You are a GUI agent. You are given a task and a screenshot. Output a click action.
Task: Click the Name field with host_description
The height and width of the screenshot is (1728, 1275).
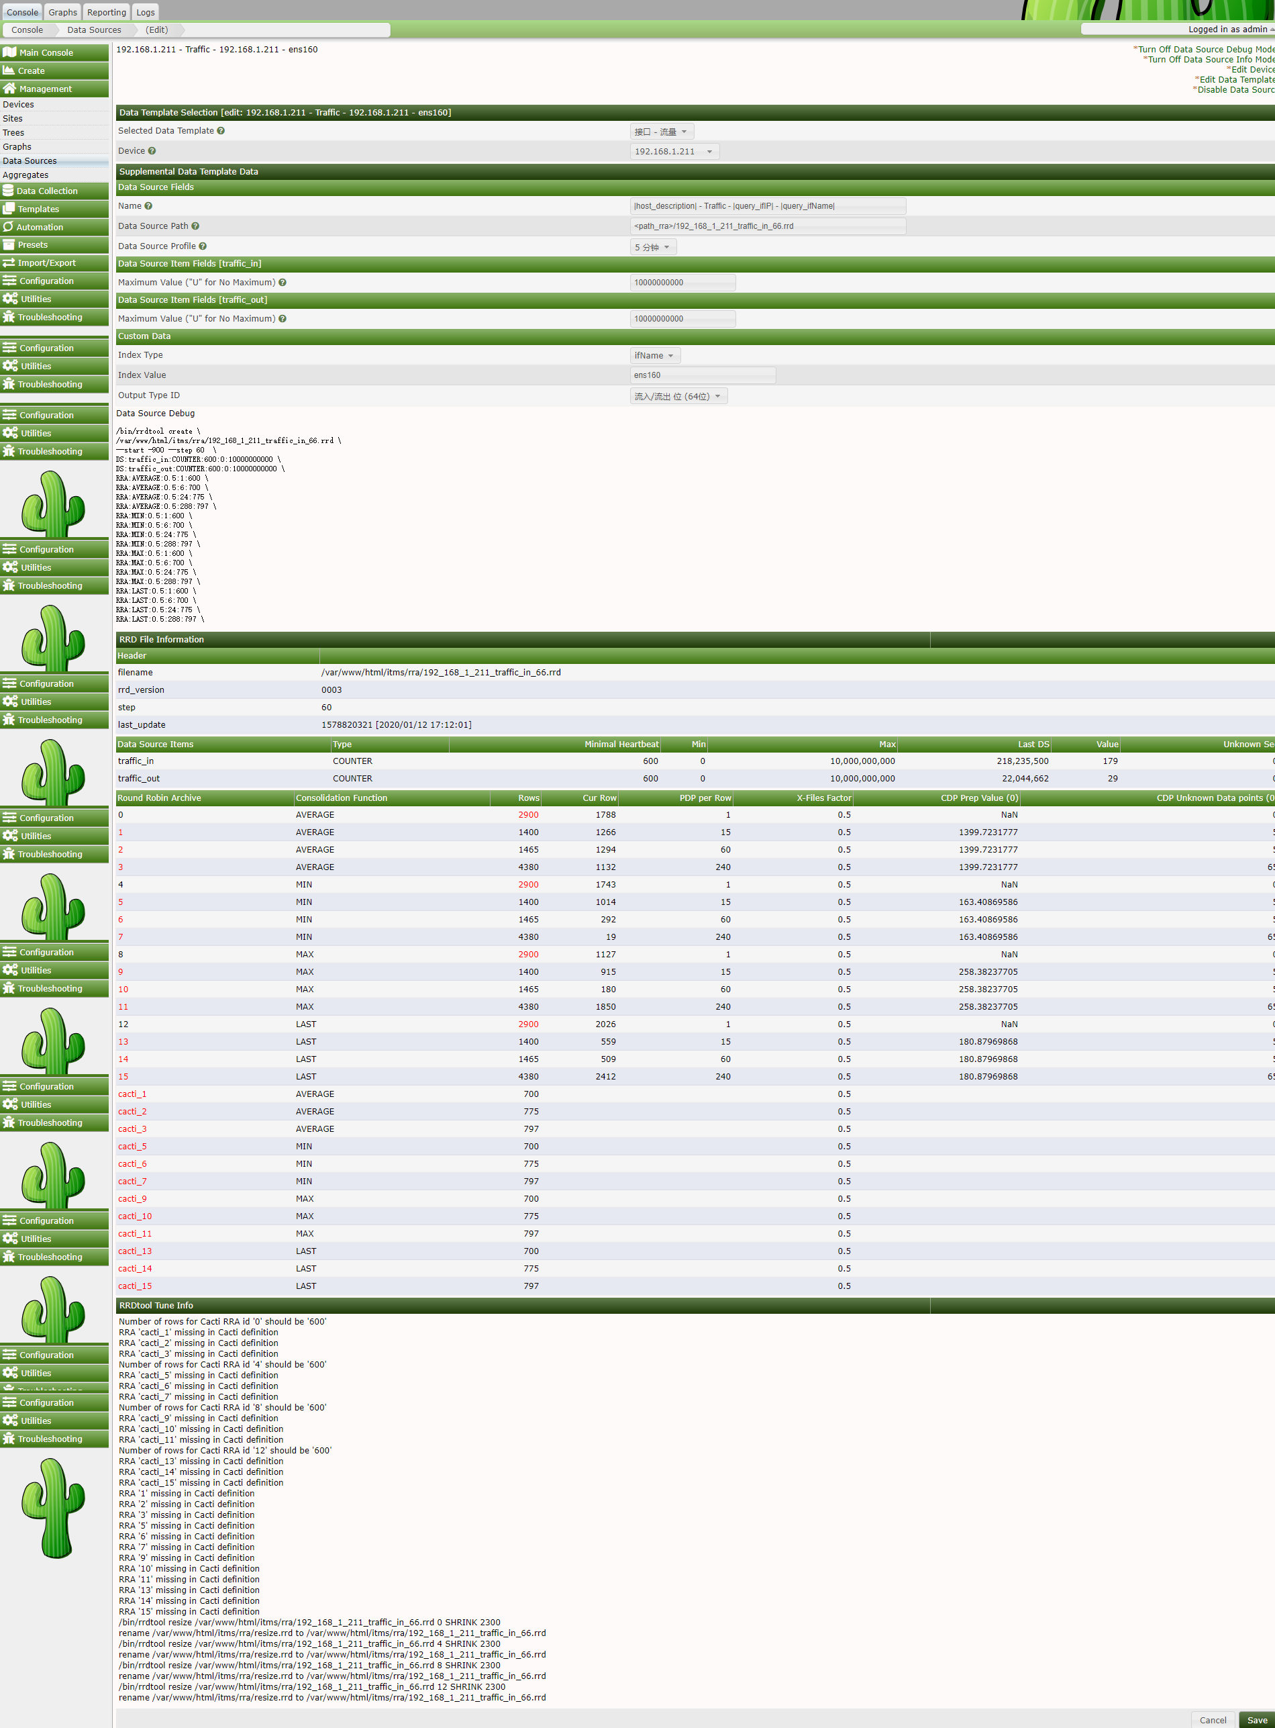768,206
